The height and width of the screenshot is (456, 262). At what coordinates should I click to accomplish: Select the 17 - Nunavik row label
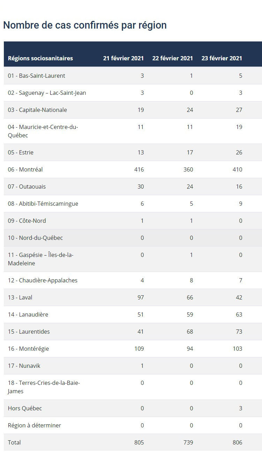click(x=24, y=366)
